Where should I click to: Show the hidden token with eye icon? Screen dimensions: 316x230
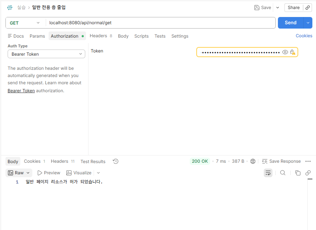click(x=285, y=52)
